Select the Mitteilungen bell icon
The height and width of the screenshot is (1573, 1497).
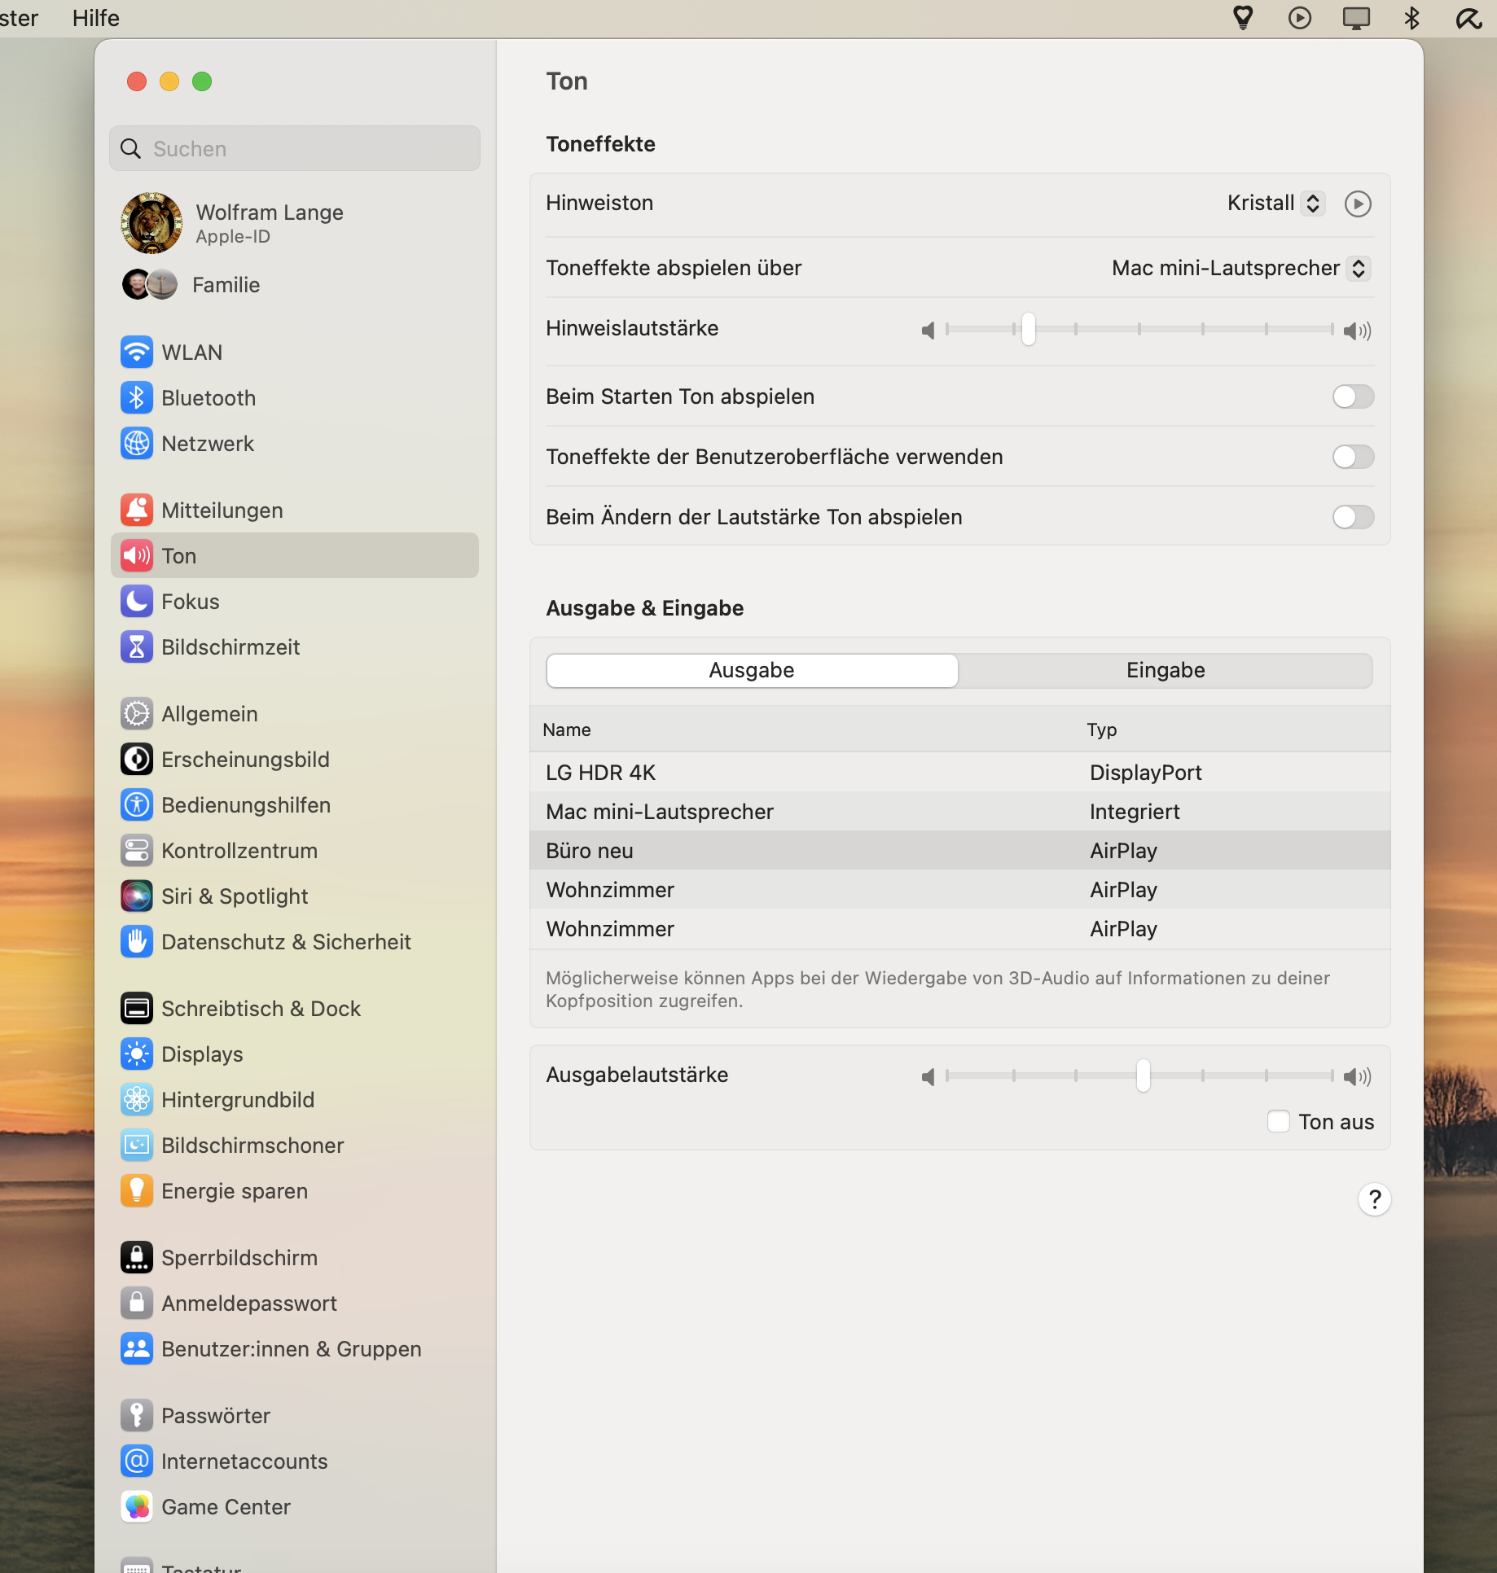pyautogui.click(x=137, y=510)
